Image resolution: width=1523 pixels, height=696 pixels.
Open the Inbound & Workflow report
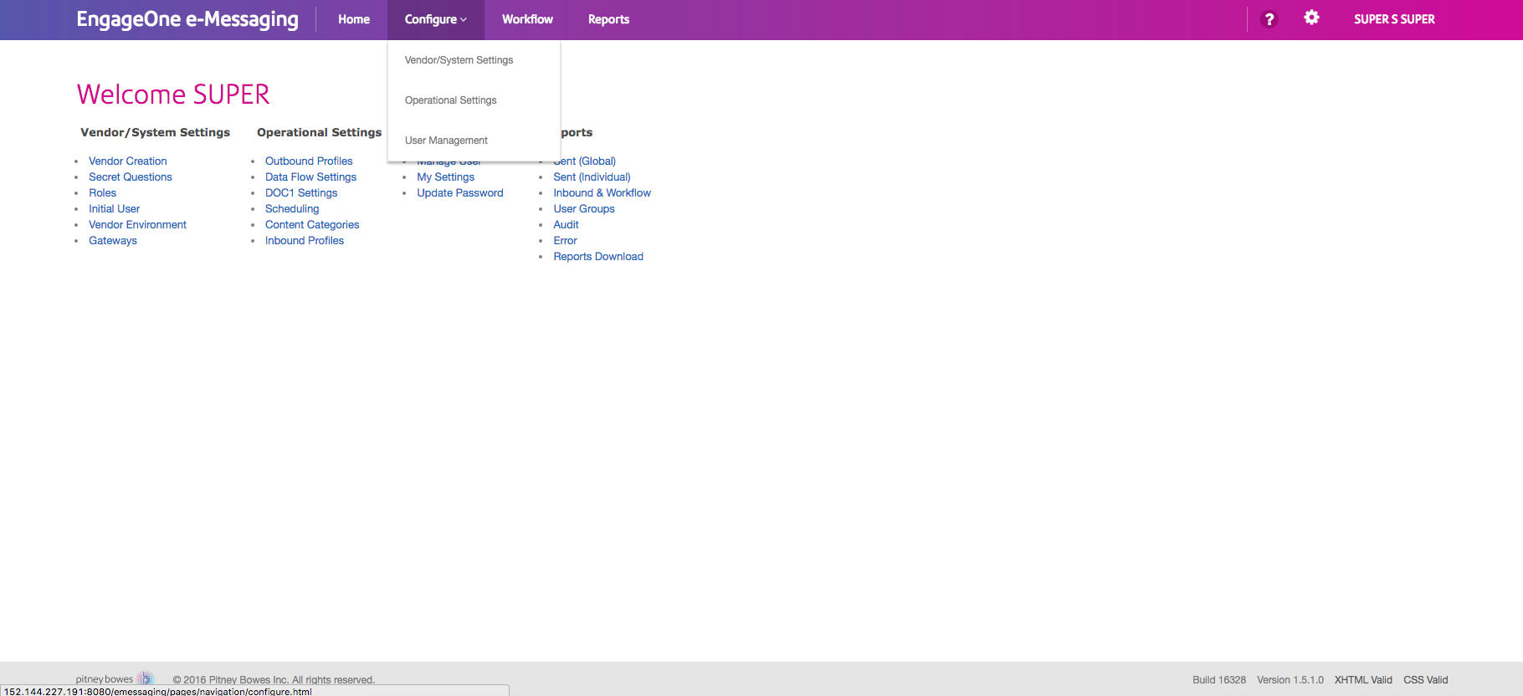coord(602,193)
